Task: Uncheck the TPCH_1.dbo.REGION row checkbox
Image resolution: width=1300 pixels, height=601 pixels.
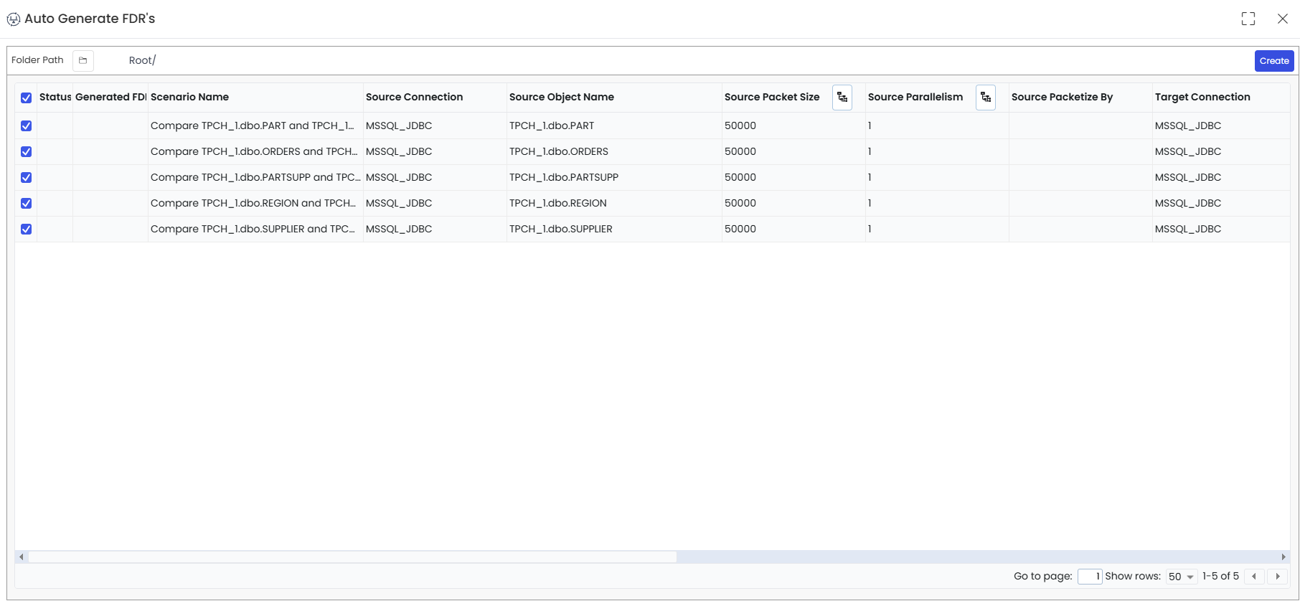Action: [27, 203]
